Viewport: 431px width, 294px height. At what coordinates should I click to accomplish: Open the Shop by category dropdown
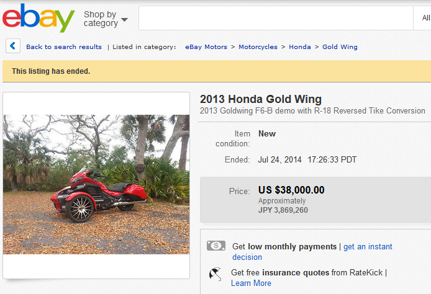[105, 19]
